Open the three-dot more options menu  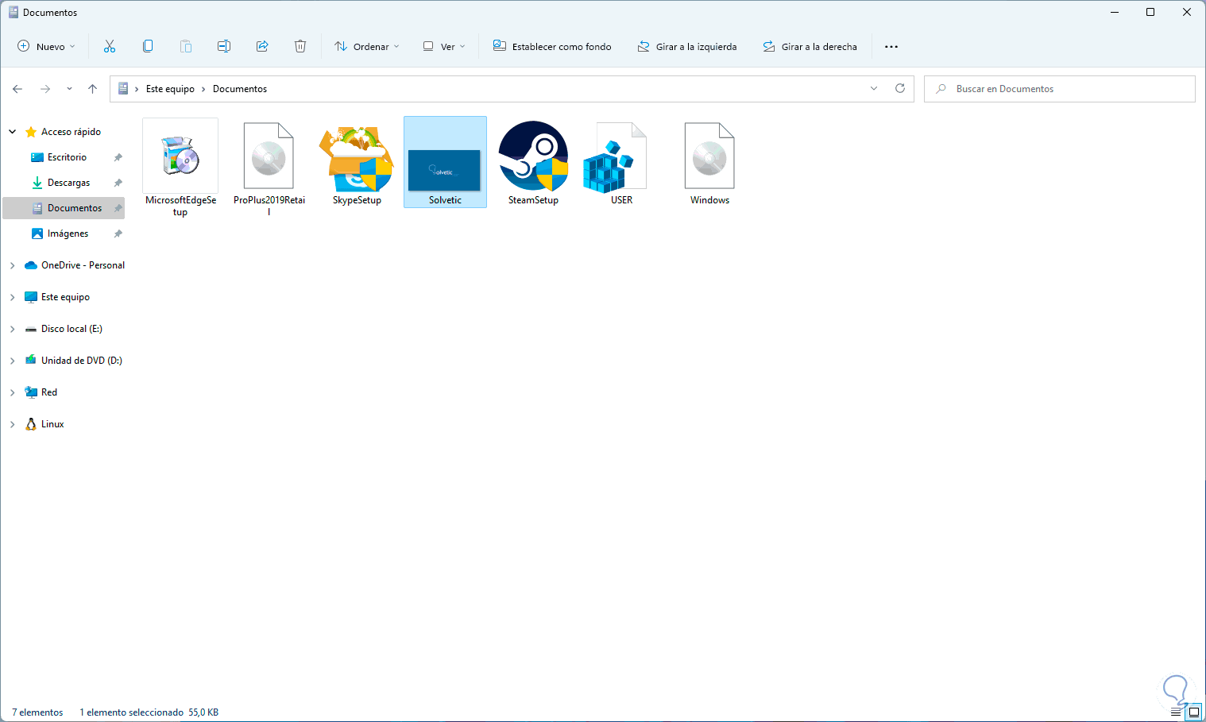pyautogui.click(x=891, y=47)
